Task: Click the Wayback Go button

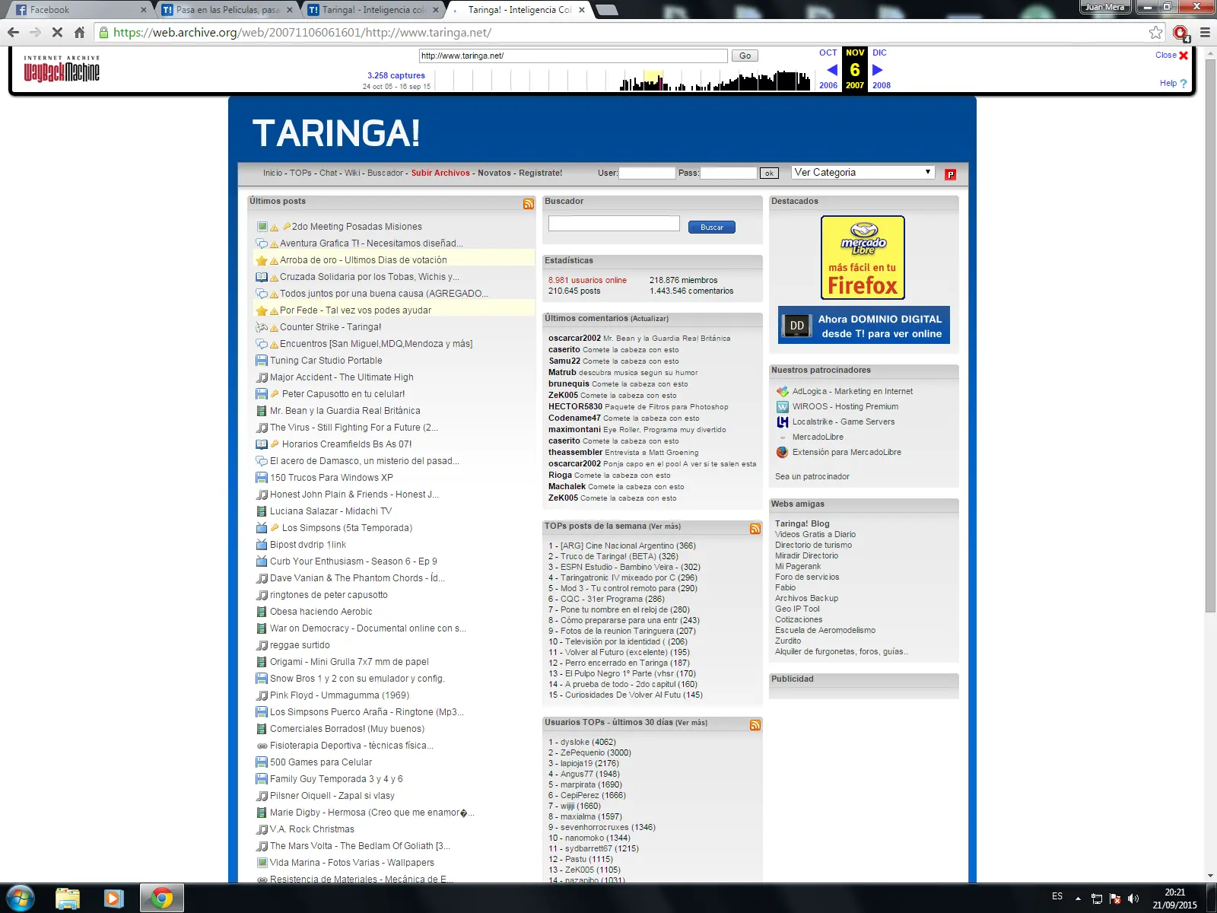Action: coord(745,56)
